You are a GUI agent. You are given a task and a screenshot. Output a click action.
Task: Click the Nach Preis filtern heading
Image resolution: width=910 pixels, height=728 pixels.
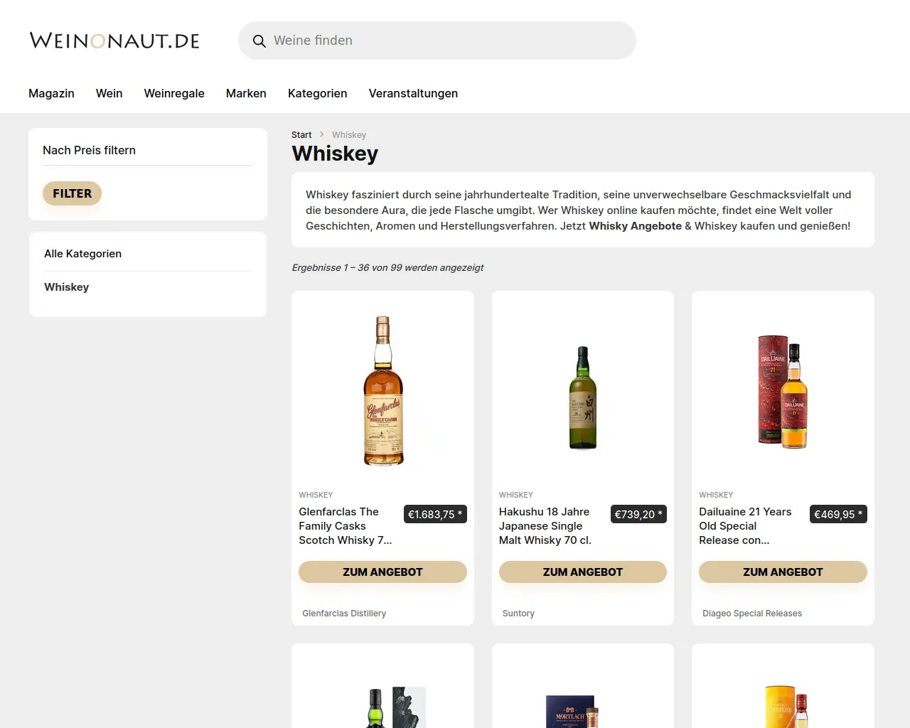tap(89, 151)
